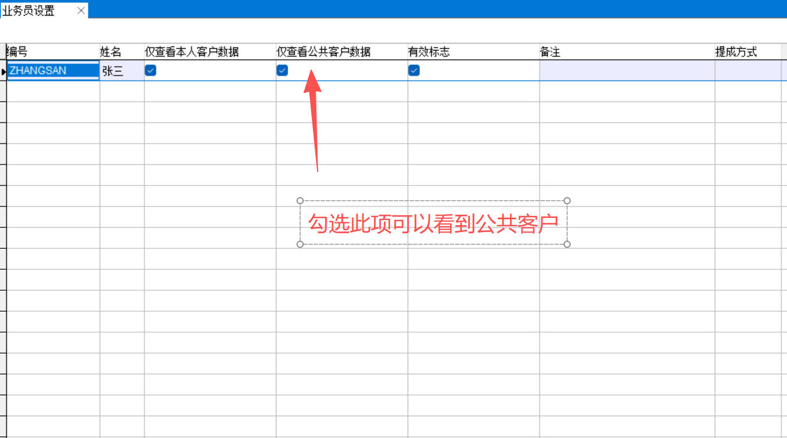Select the ZHANGSAN 编号 cell
The image size is (787, 438).
tap(52, 70)
